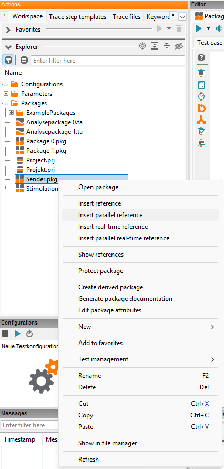
Task: Click the checkmark stack icon in editor sidebar
Action: pyautogui.click(x=201, y=131)
